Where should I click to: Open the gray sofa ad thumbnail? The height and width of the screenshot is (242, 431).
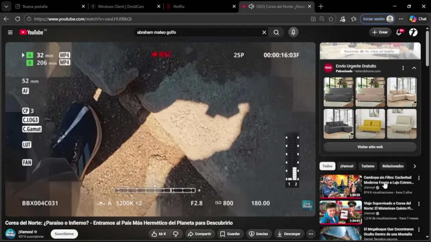click(x=338, y=92)
